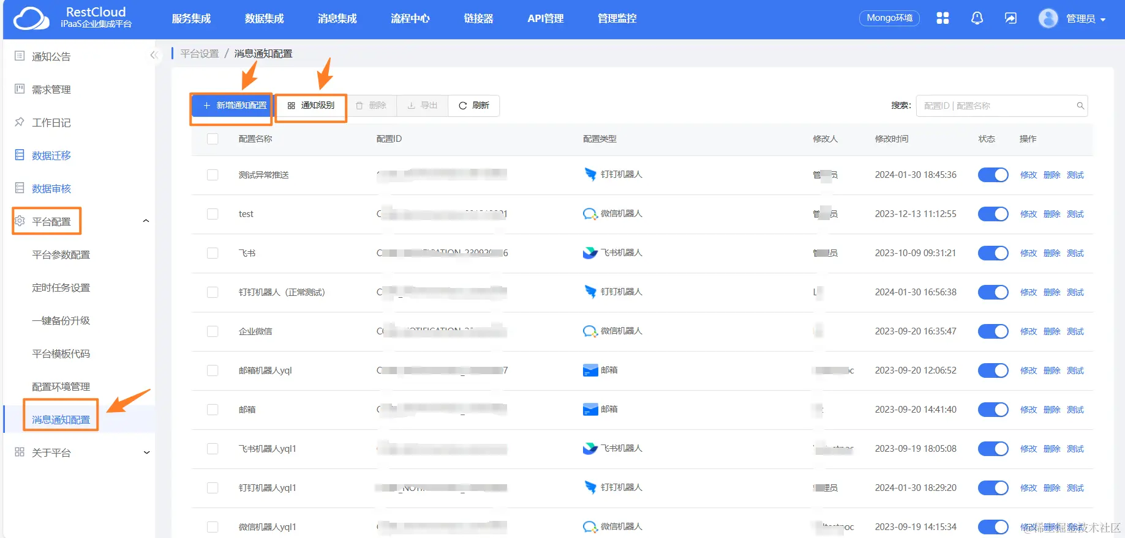
Task: Turn off status switch for 企业微信
Action: (993, 331)
